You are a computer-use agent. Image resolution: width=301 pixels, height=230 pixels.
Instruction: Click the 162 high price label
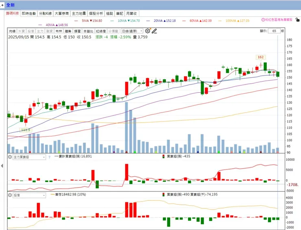(x=260, y=57)
